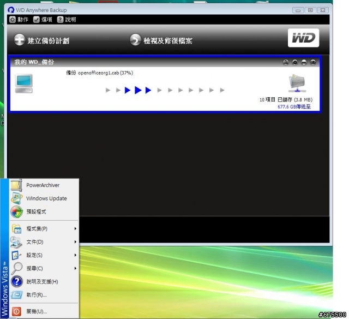This screenshot has width=349, height=319.
Task: Click the document log icon in the backup plan header
Action: pyautogui.click(x=286, y=62)
